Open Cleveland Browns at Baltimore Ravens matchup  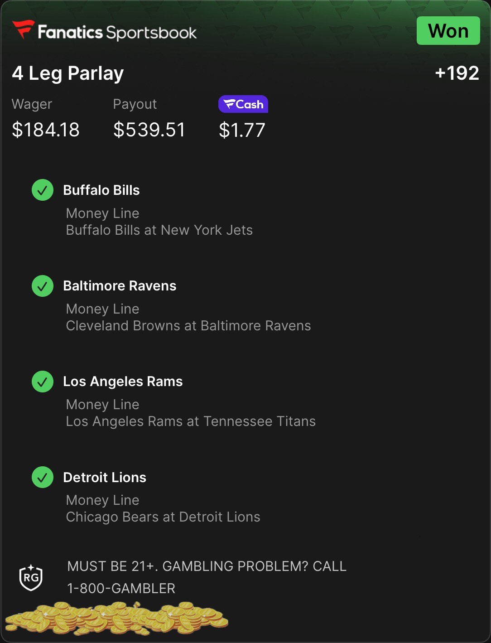tap(188, 326)
